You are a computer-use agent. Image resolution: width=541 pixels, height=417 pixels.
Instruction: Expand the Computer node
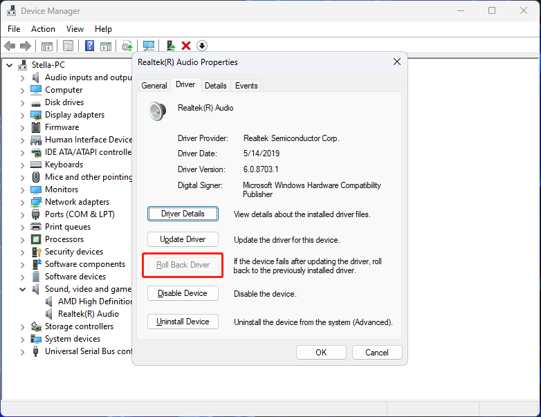pos(22,91)
